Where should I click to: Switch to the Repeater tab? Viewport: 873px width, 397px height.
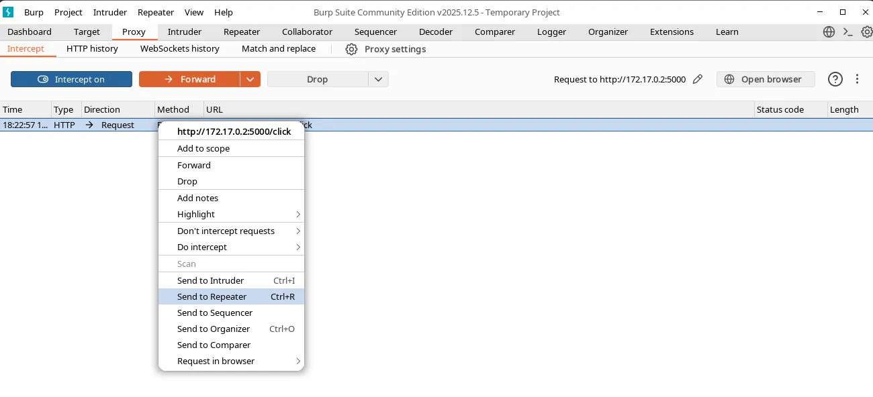coord(242,32)
